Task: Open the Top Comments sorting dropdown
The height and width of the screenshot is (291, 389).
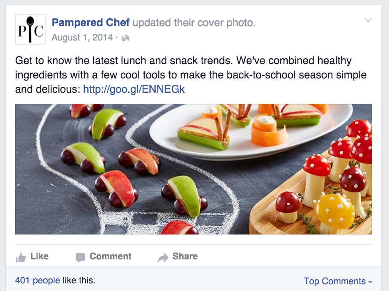Action: click(x=334, y=281)
